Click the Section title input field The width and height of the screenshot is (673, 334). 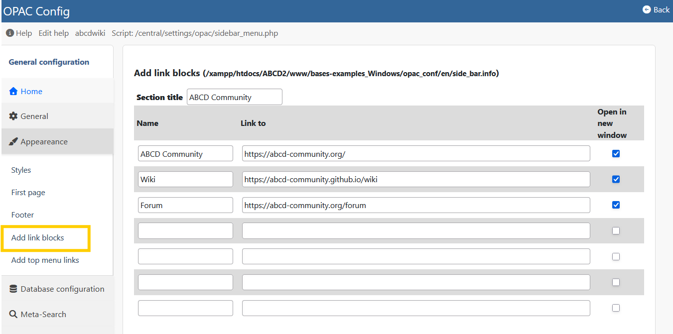[234, 97]
